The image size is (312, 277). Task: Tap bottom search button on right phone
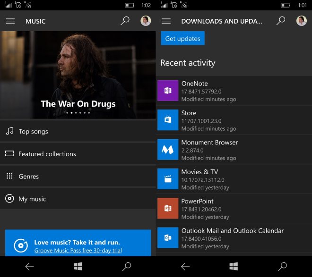click(282, 267)
